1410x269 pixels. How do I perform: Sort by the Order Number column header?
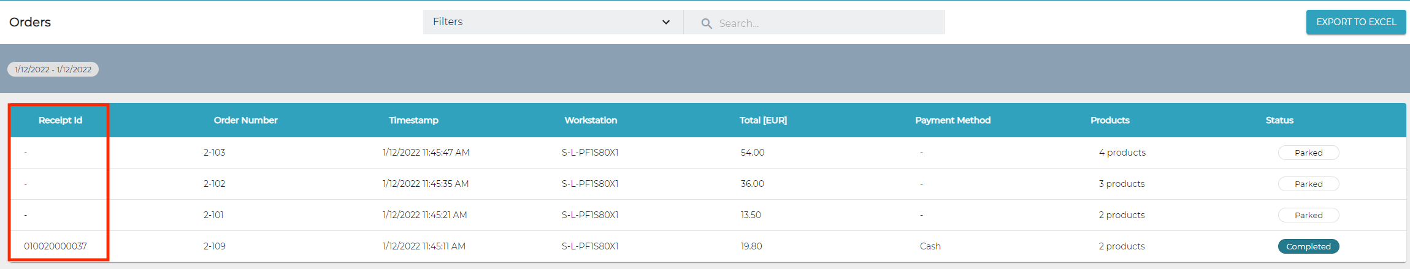coord(245,120)
